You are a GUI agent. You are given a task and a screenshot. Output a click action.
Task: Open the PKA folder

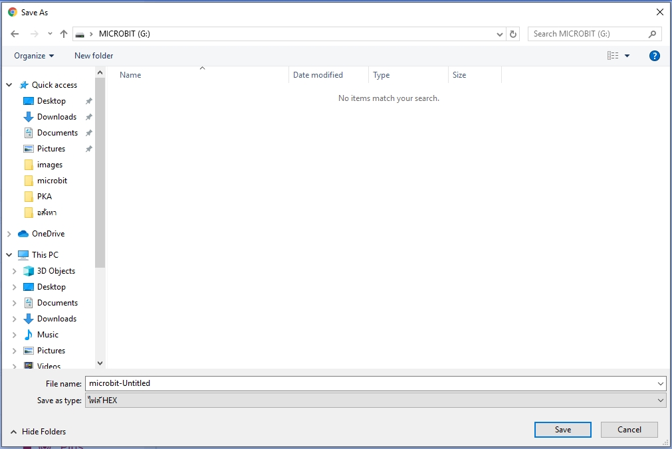pyautogui.click(x=45, y=196)
